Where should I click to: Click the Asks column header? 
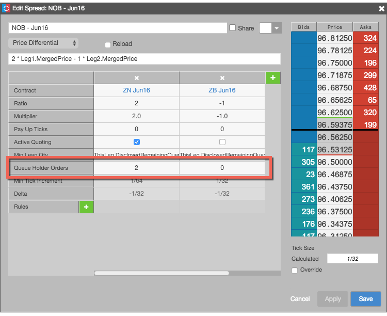click(366, 27)
